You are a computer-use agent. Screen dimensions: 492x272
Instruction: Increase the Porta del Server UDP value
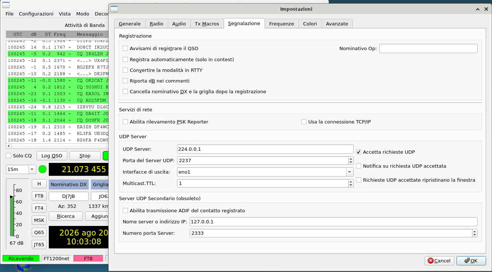[351, 158]
